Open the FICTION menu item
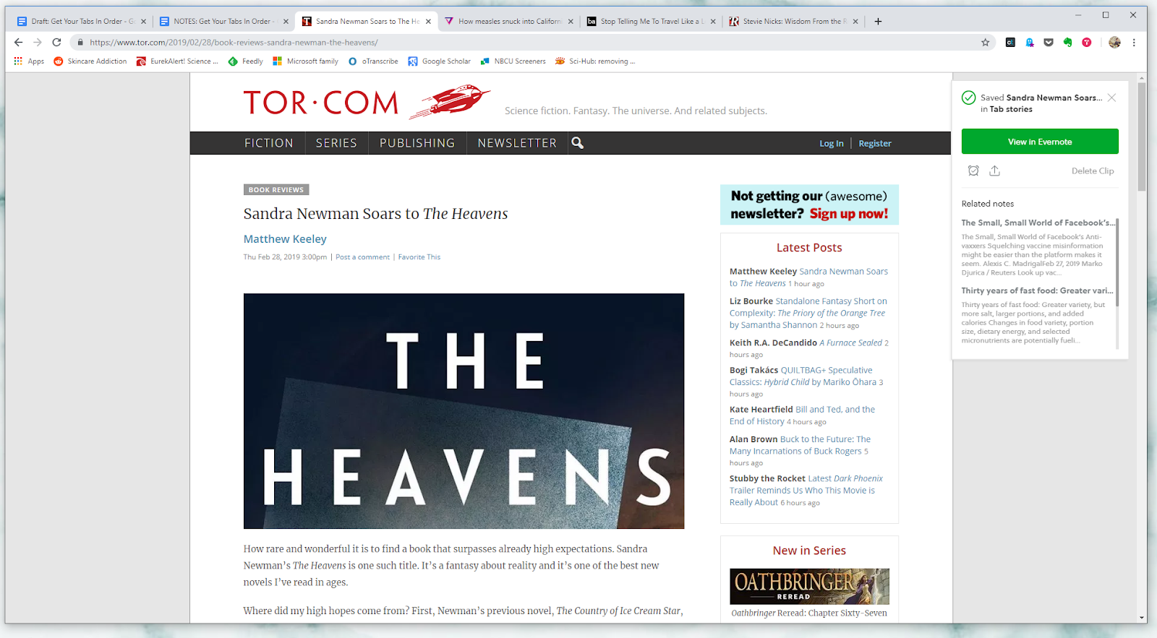The width and height of the screenshot is (1157, 638). (269, 143)
